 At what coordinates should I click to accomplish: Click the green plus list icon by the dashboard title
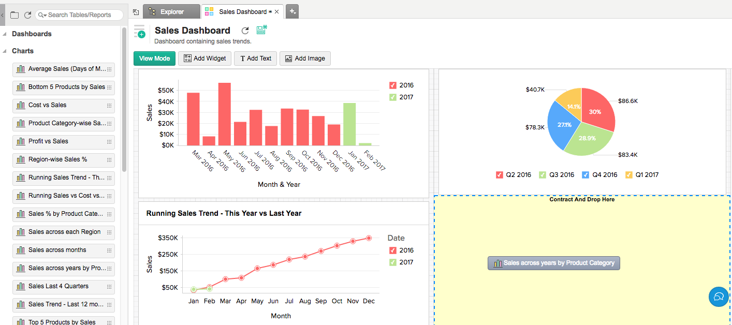140,32
